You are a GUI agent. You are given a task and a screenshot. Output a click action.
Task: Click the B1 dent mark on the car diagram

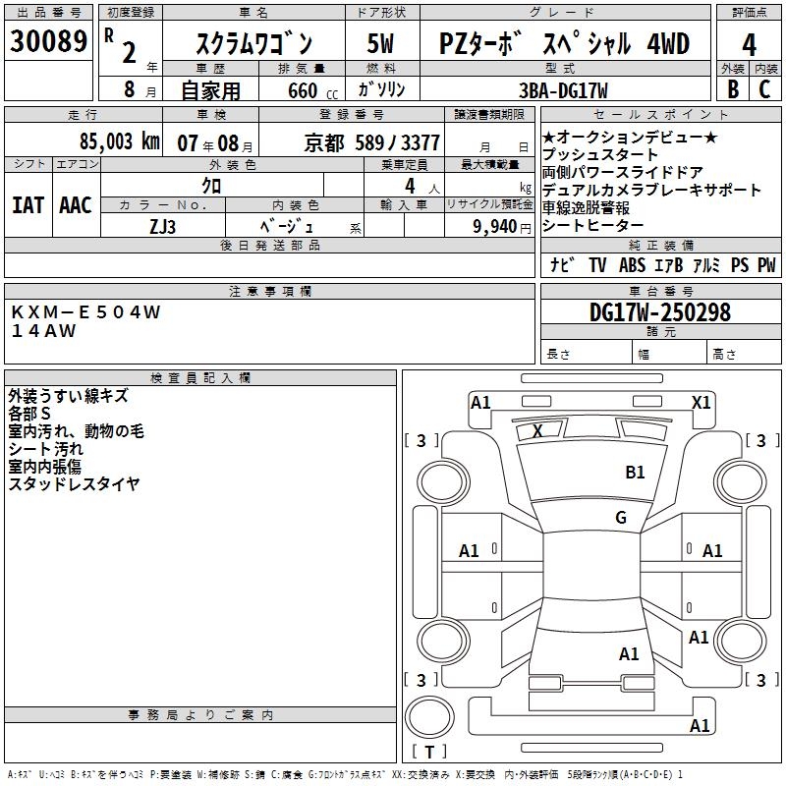636,473
